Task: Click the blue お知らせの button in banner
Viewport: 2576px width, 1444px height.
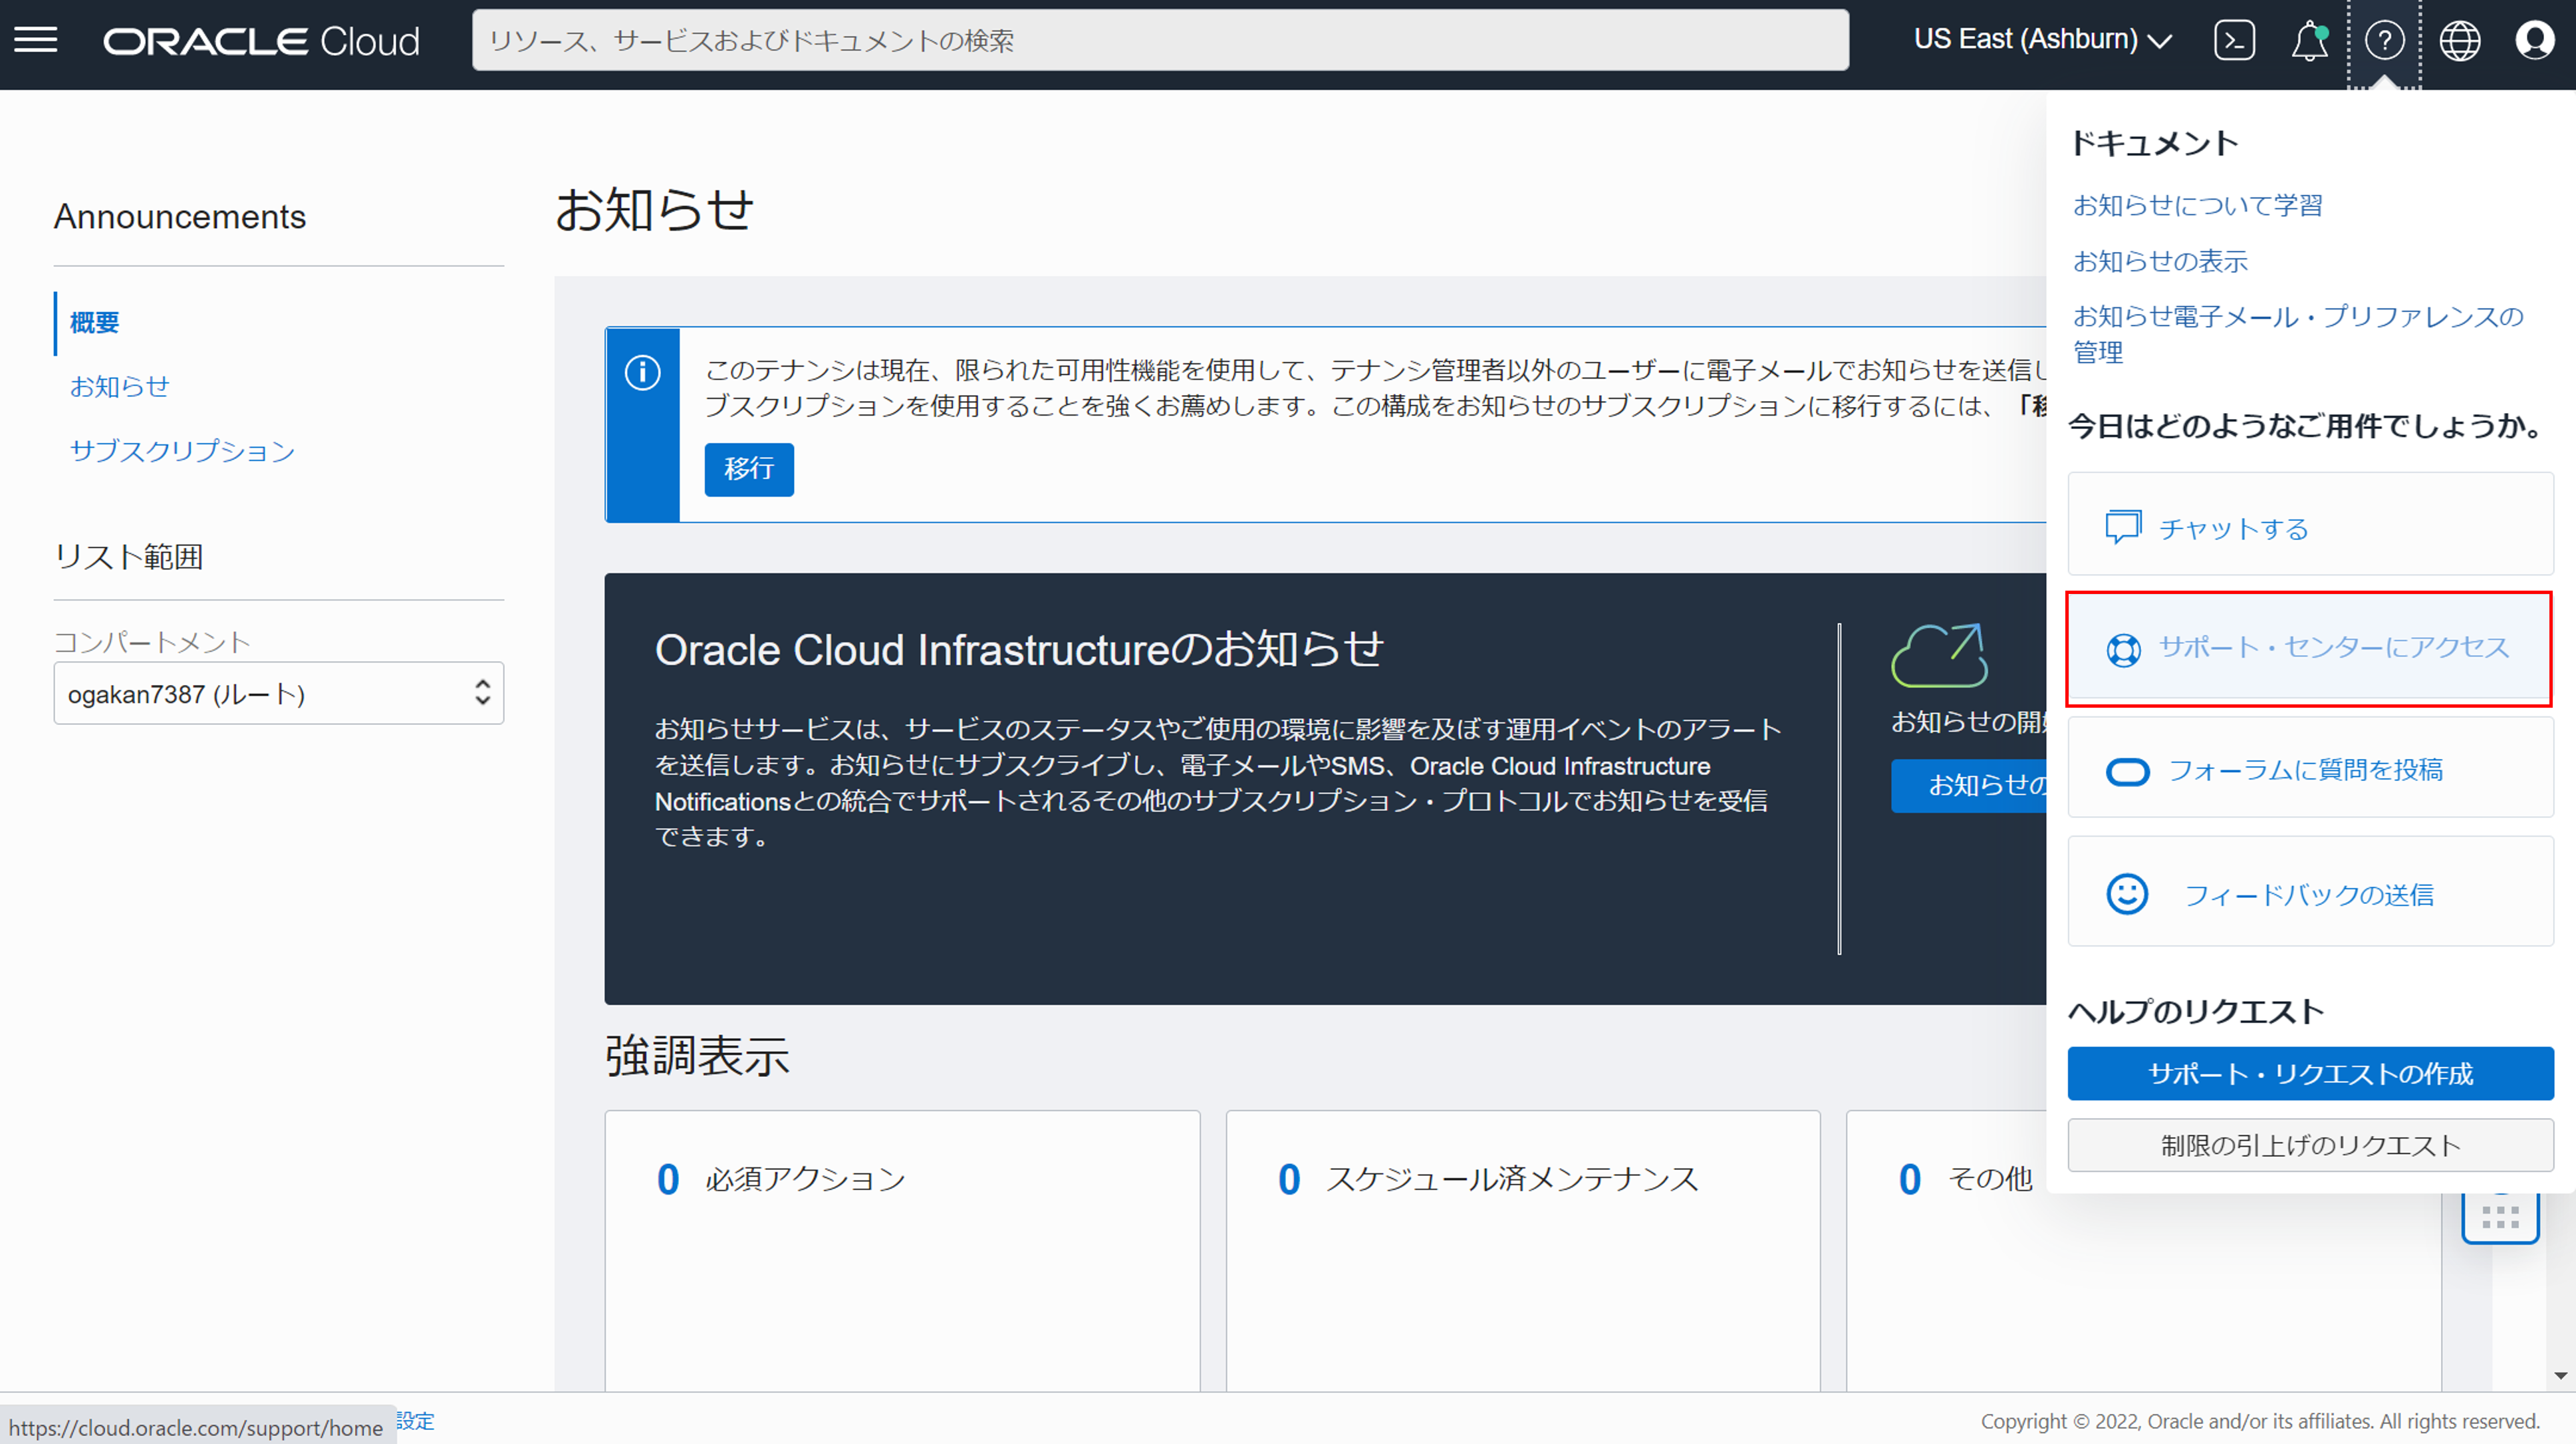Action: click(x=1968, y=785)
